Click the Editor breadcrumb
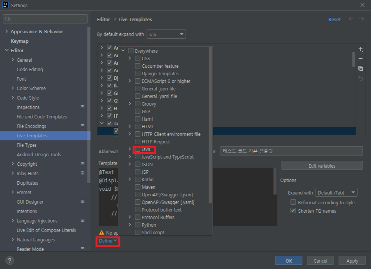Image resolution: width=371 pixels, height=269 pixels. click(x=103, y=20)
